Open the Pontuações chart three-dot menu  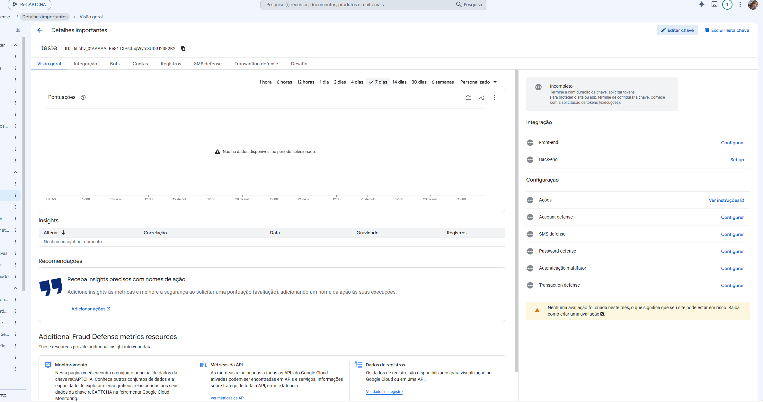click(494, 97)
